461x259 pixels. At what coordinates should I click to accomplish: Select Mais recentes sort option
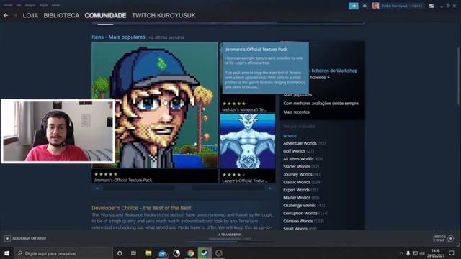coord(296,112)
